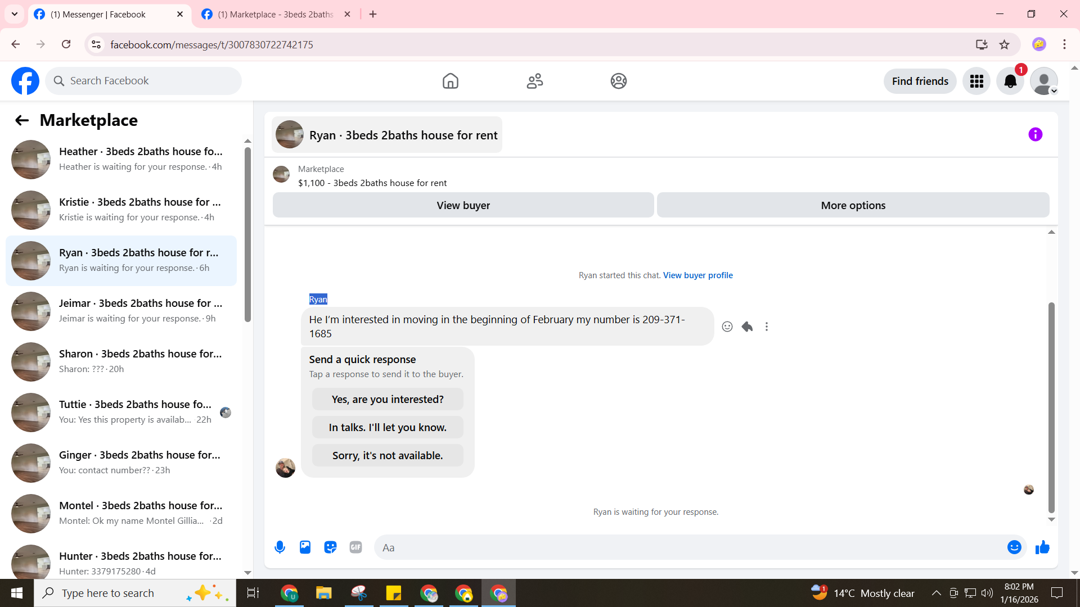The height and width of the screenshot is (607, 1080).
Task: Open emoji picker in message box
Action: pyautogui.click(x=1014, y=547)
